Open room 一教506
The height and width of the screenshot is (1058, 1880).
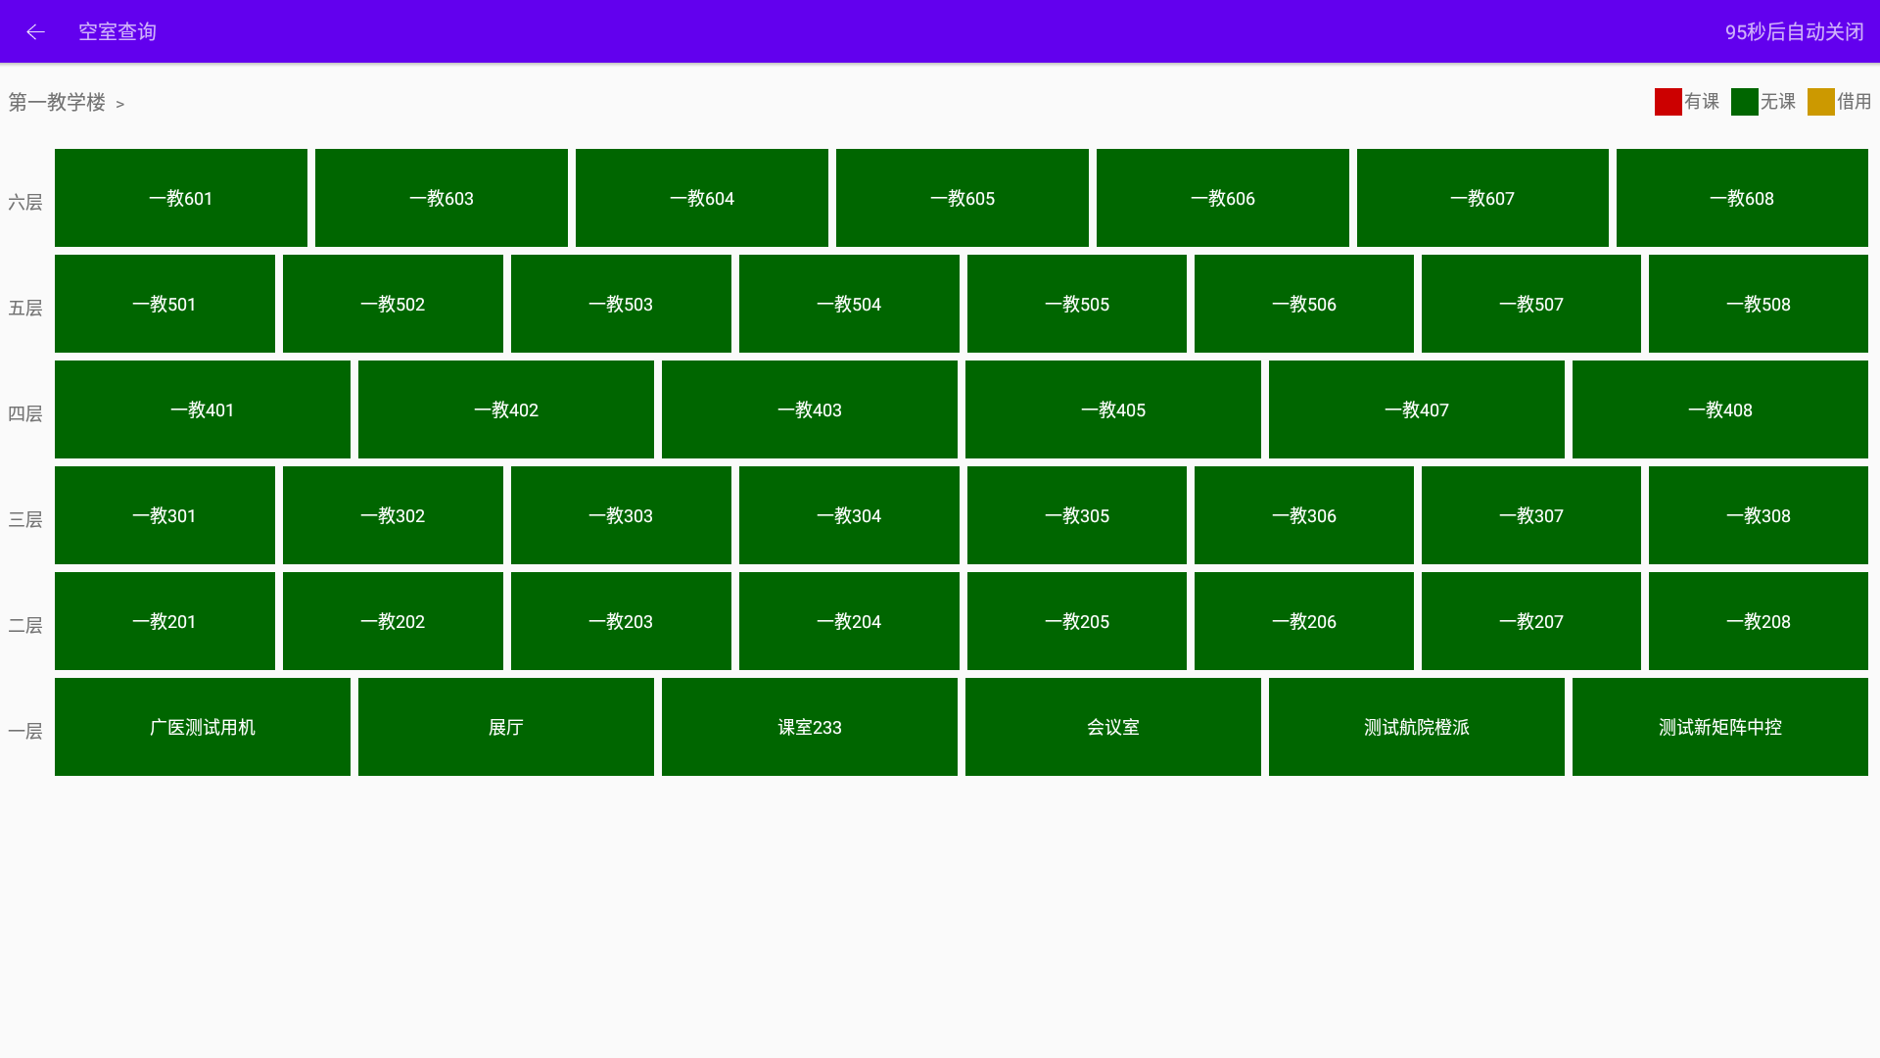(x=1304, y=304)
